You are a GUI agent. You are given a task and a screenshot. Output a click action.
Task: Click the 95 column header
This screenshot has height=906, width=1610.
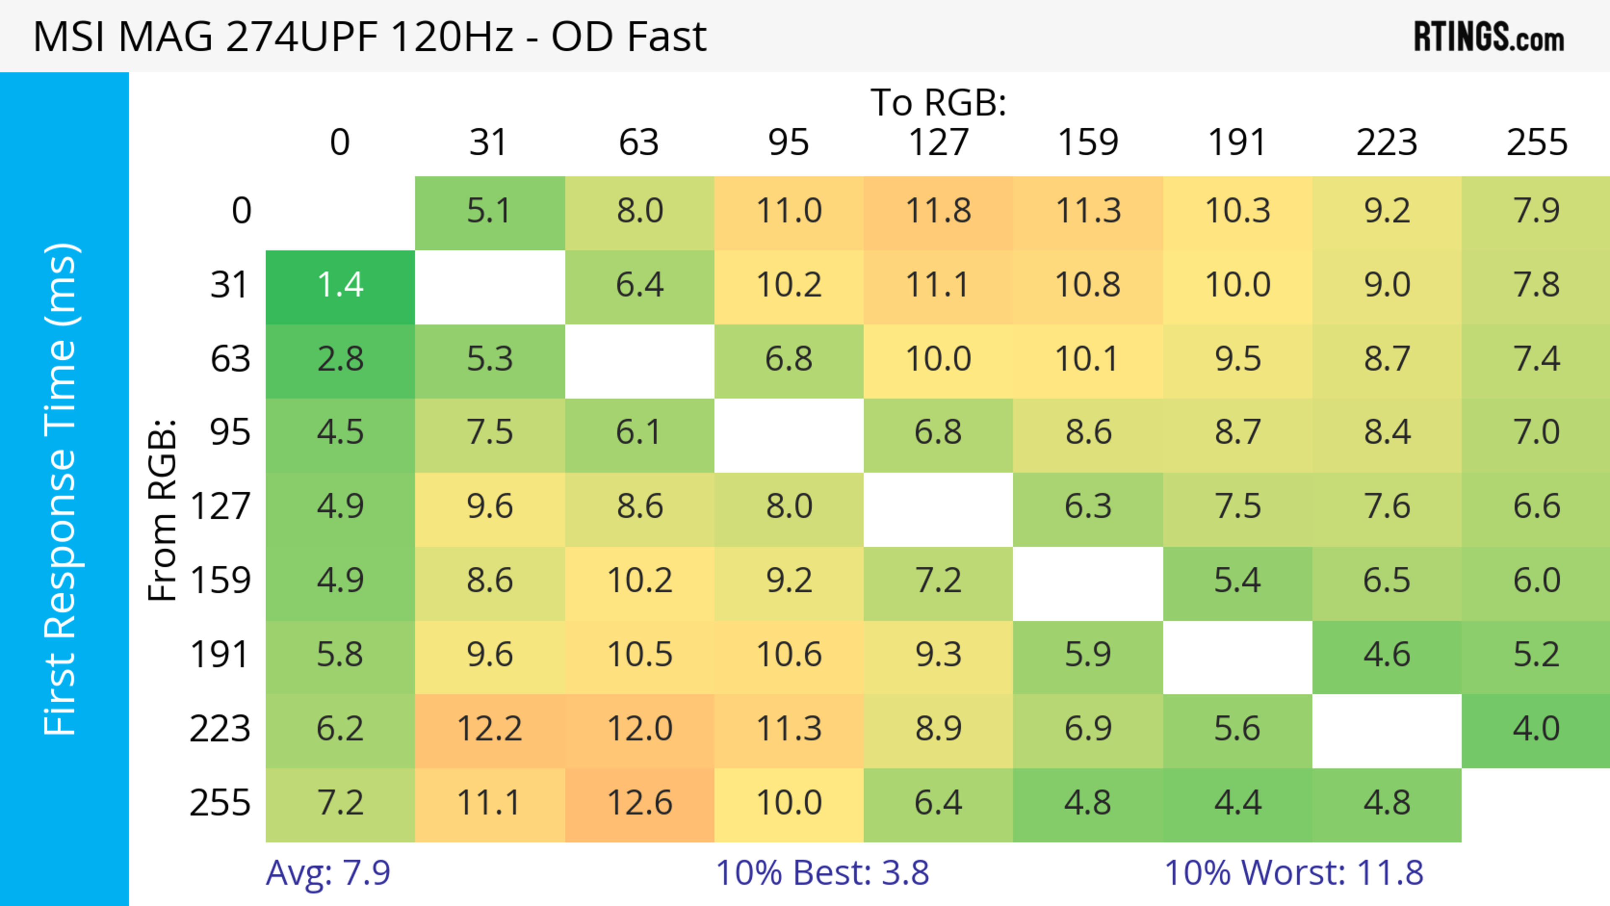(789, 143)
